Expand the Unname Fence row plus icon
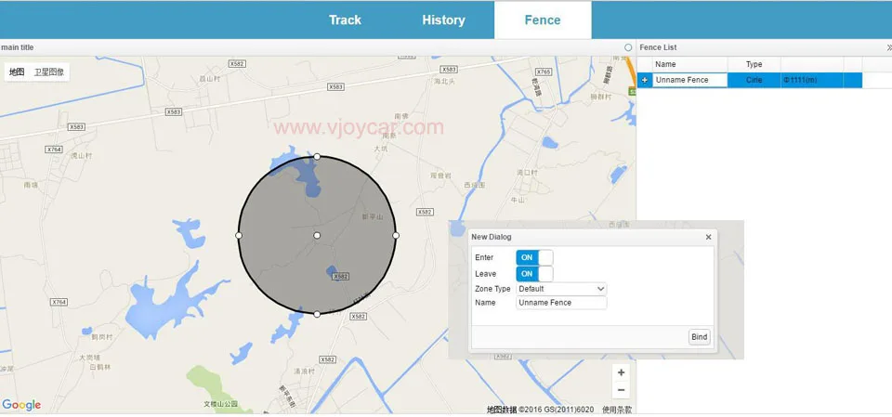This screenshot has height=417, width=892. (x=645, y=80)
